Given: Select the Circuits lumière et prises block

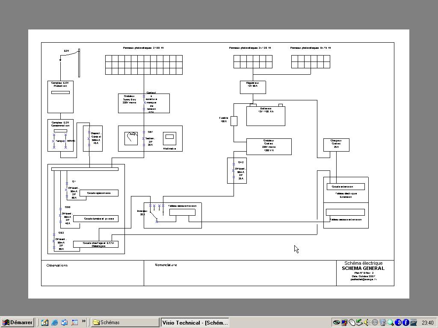Looking at the screenshot, I should pos(96,219).
